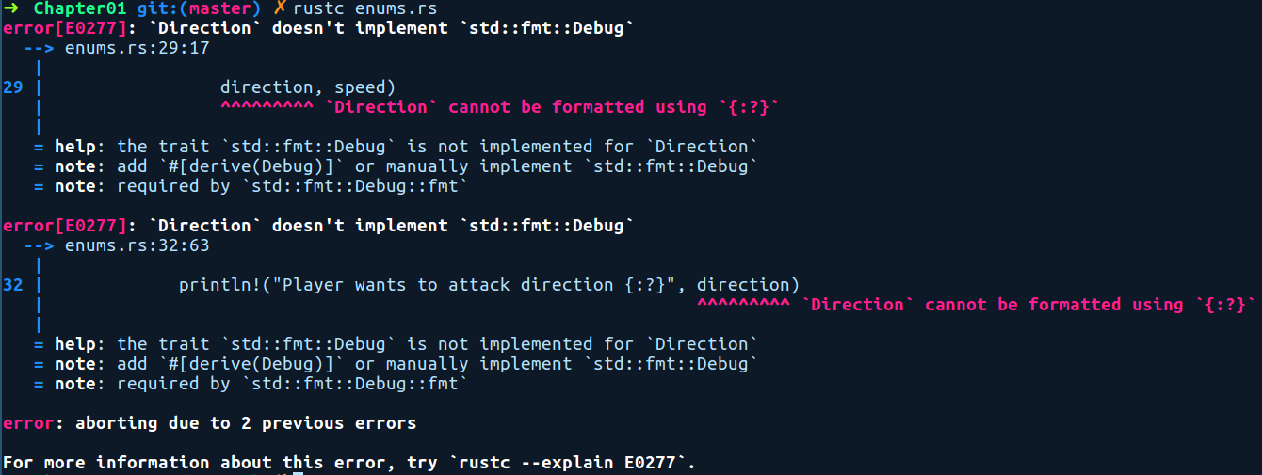Click the aborting due to 2 previous errors line
Viewport: 1262px width, 475px height.
point(209,423)
